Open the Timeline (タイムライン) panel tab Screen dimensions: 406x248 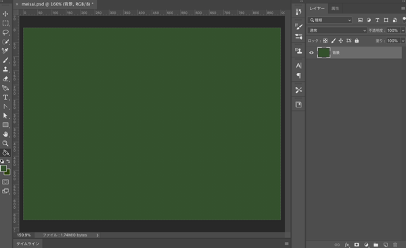(x=28, y=243)
